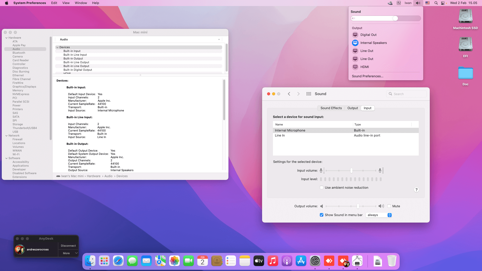
Task: Open Spotlight search magnifier in menu bar
Action: click(436, 3)
